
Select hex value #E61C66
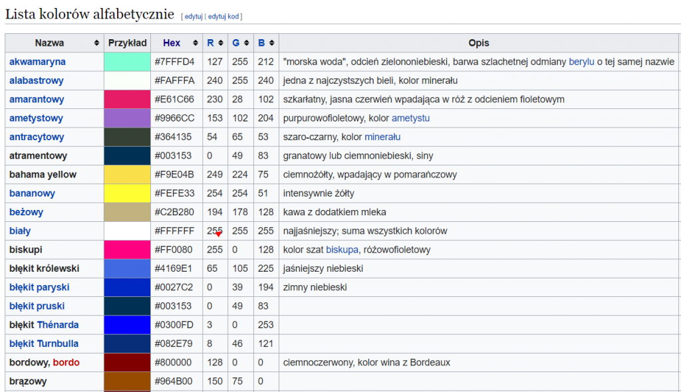click(174, 100)
